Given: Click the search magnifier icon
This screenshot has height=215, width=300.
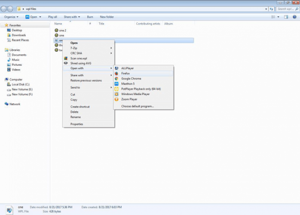Looking at the screenshot, I should point(297,9).
